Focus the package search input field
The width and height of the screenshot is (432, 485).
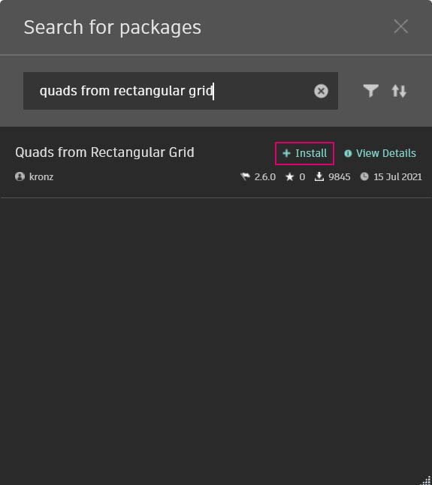pos(180,91)
